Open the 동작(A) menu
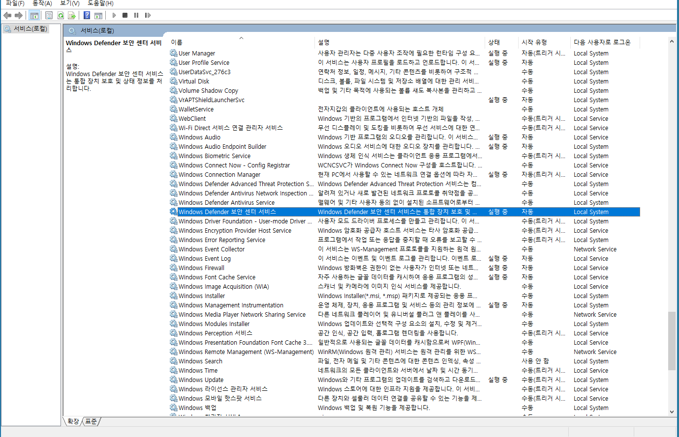The width and height of the screenshot is (679, 437). click(x=42, y=3)
